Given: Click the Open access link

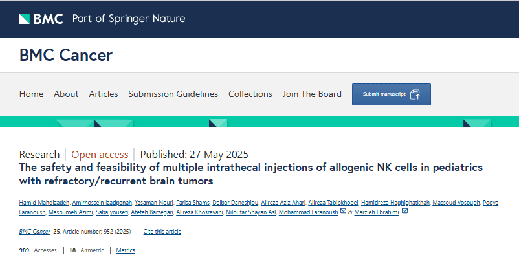Looking at the screenshot, I should 100,154.
